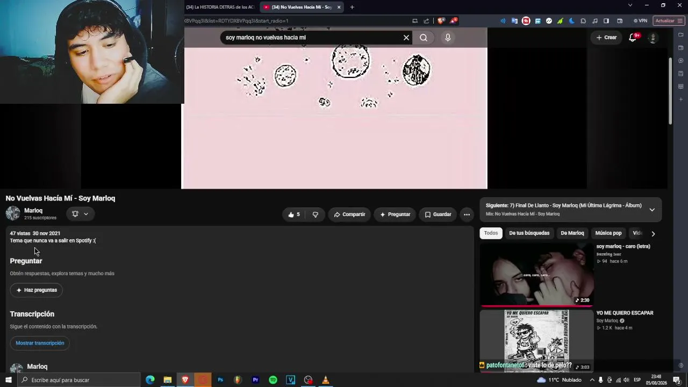Switch to the 'La HISTORIA DETRAS' browser tab
This screenshot has height=387, width=688.
[x=219, y=7]
